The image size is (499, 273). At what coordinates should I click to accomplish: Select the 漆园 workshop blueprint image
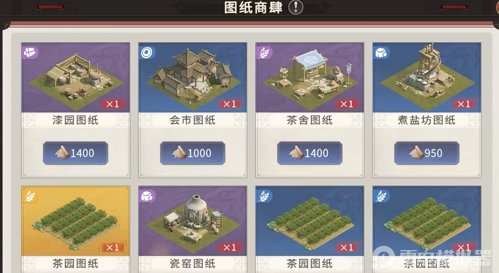click(75, 78)
